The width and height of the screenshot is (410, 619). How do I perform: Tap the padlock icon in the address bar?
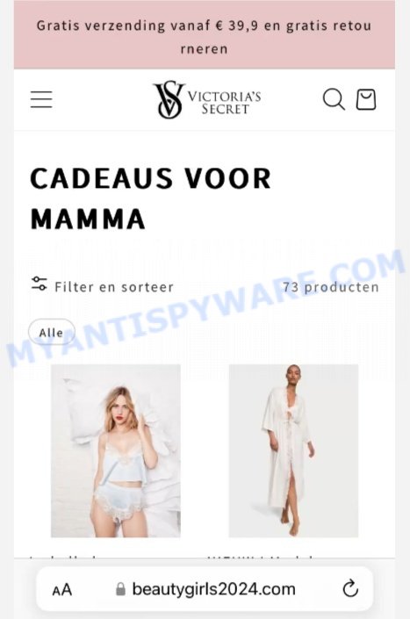(x=120, y=589)
